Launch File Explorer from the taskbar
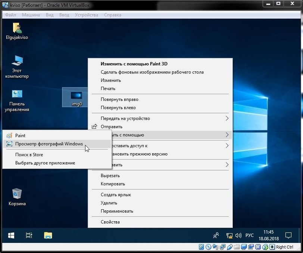 48,235
